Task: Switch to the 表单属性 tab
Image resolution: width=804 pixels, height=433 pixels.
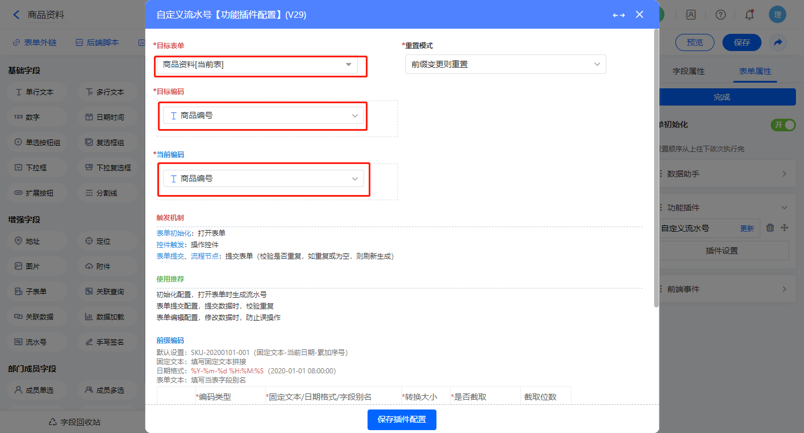Action: (755, 72)
